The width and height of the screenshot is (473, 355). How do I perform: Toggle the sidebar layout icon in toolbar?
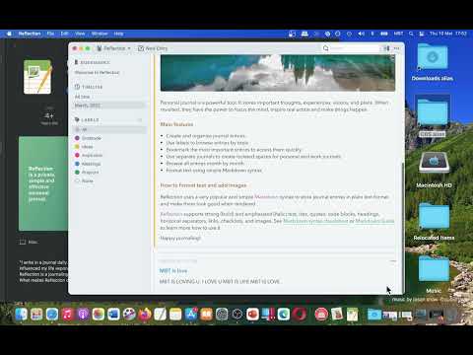(x=386, y=48)
